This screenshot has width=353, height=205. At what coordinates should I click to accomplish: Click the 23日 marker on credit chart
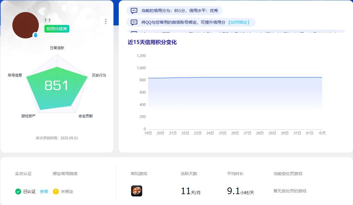(x=198, y=133)
